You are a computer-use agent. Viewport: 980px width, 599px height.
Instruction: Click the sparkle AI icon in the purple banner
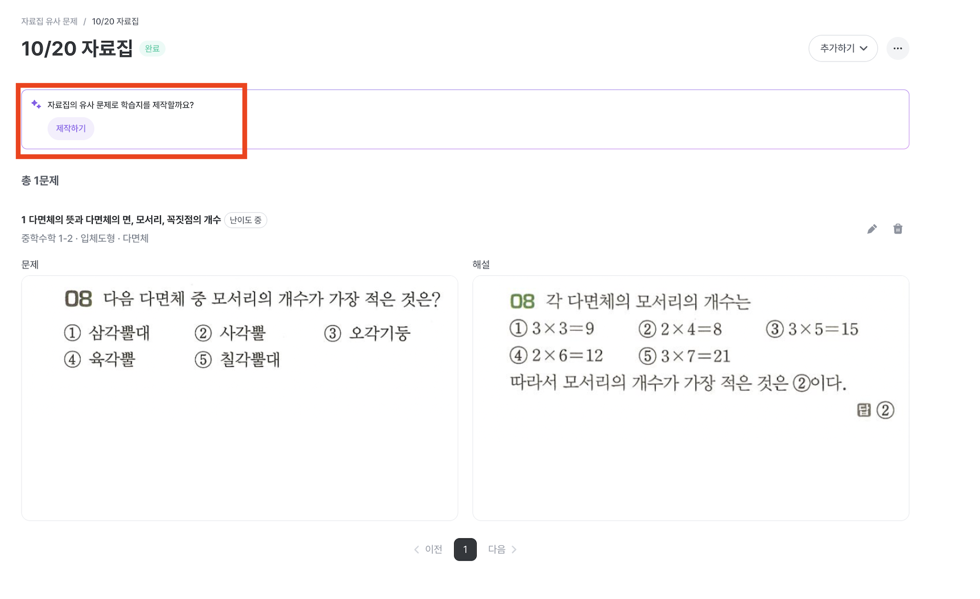point(35,104)
